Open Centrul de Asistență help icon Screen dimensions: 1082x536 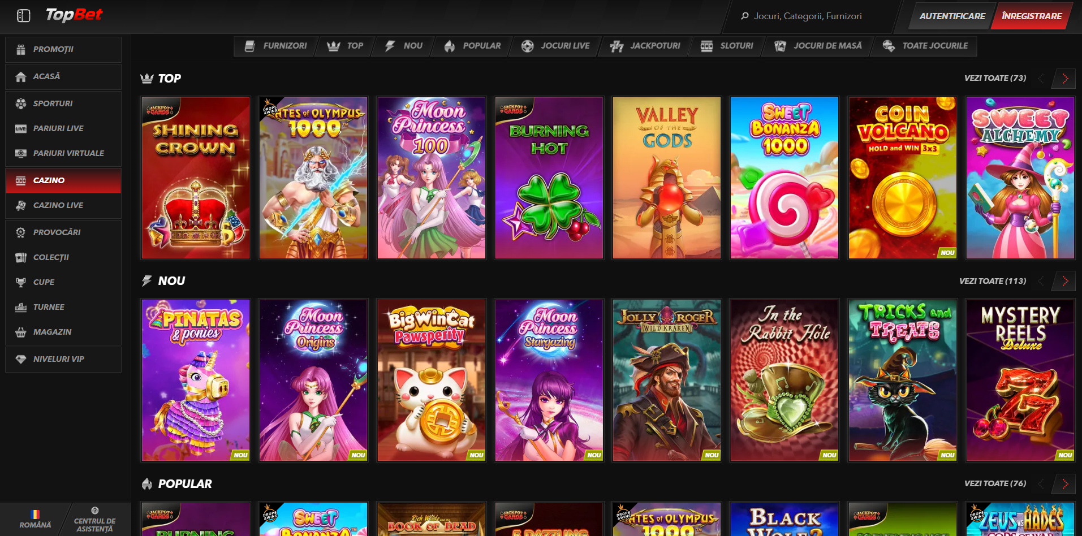pos(94,511)
